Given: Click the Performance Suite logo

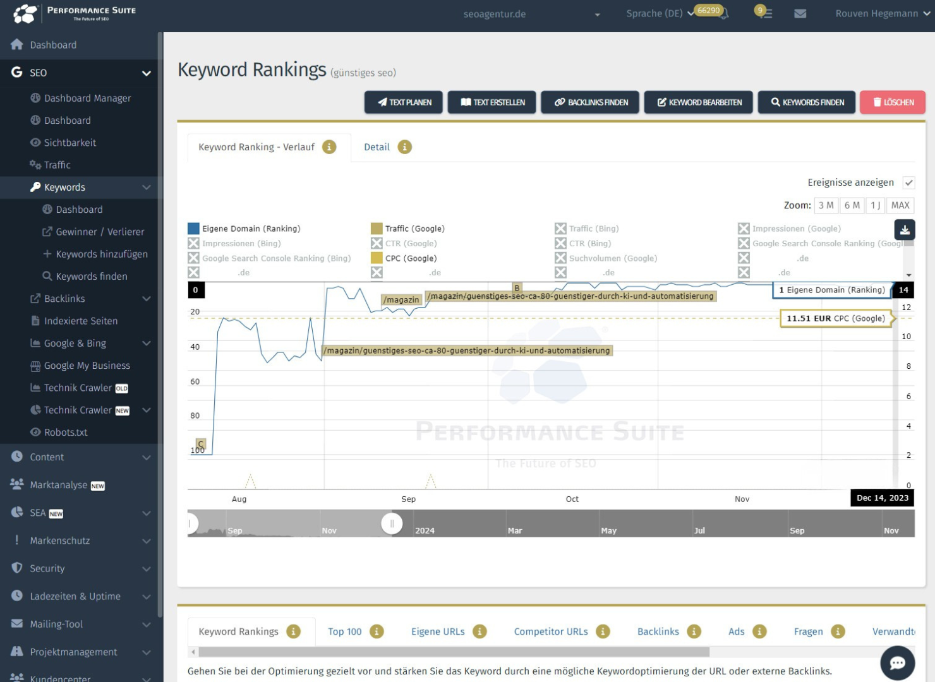Looking at the screenshot, I should point(75,13).
